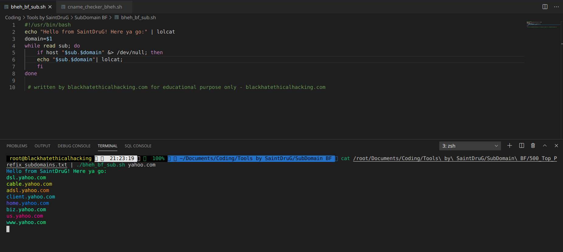The width and height of the screenshot is (563, 252).
Task: Open the OUTPUT panel tab
Action: [43, 146]
